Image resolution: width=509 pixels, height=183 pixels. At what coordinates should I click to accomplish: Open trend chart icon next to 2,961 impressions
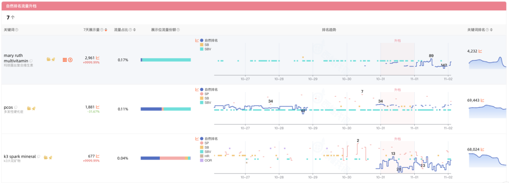click(98, 58)
